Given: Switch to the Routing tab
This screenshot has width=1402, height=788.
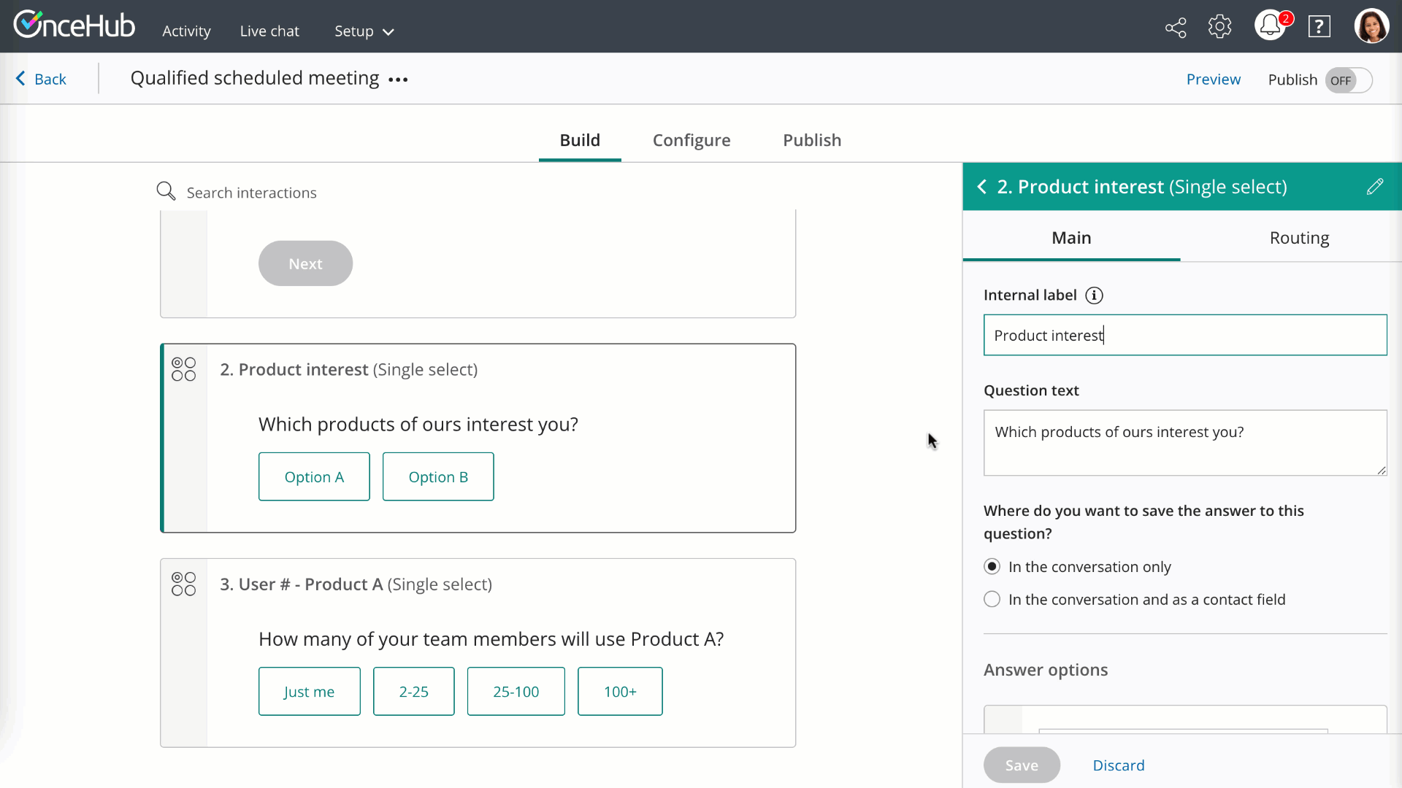Looking at the screenshot, I should coord(1299,238).
